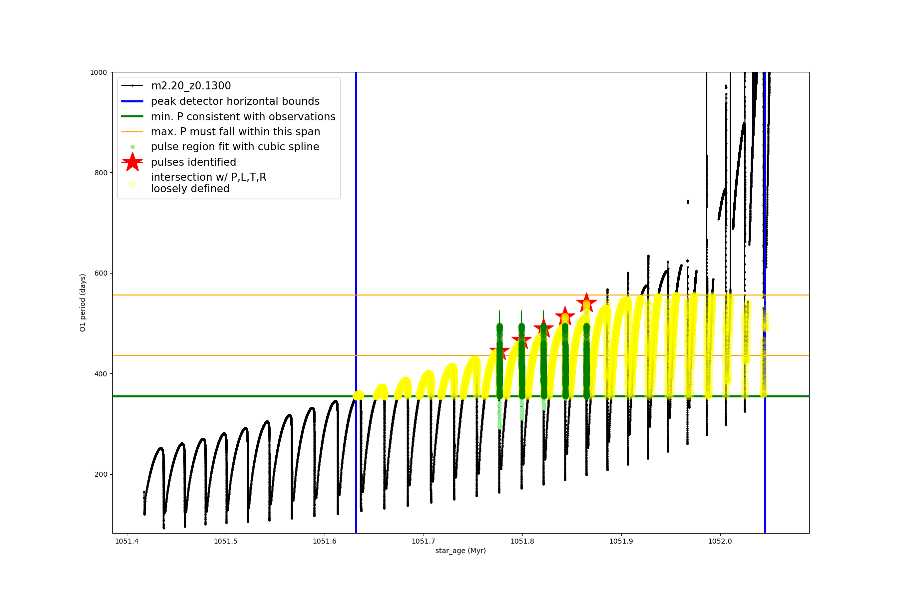Click 'min. P consistent with observations' label
The height and width of the screenshot is (599, 899).
tap(243, 116)
